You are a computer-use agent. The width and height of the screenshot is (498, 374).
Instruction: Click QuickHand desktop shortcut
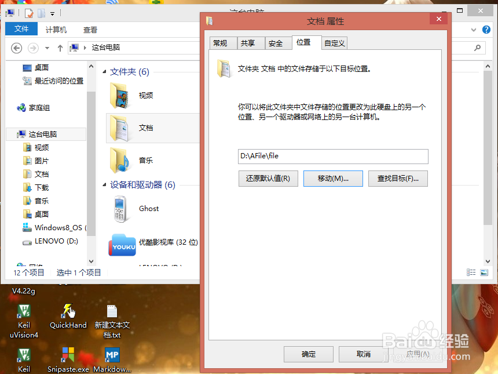pyautogui.click(x=68, y=317)
